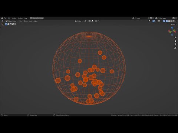Click the scene statistics in status bar
This screenshot has height=133, width=178.
pyautogui.click(x=144, y=115)
